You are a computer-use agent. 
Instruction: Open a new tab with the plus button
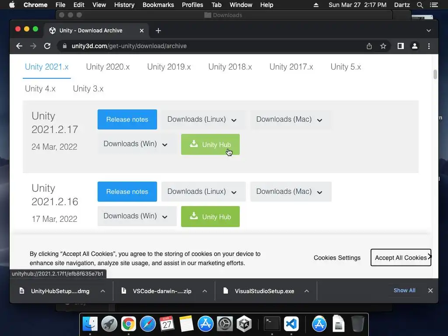coord(158,31)
